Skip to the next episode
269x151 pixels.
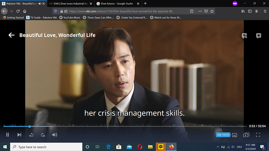point(19,135)
